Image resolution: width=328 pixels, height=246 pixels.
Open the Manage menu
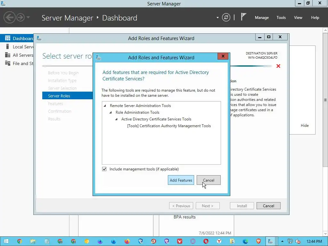click(262, 18)
